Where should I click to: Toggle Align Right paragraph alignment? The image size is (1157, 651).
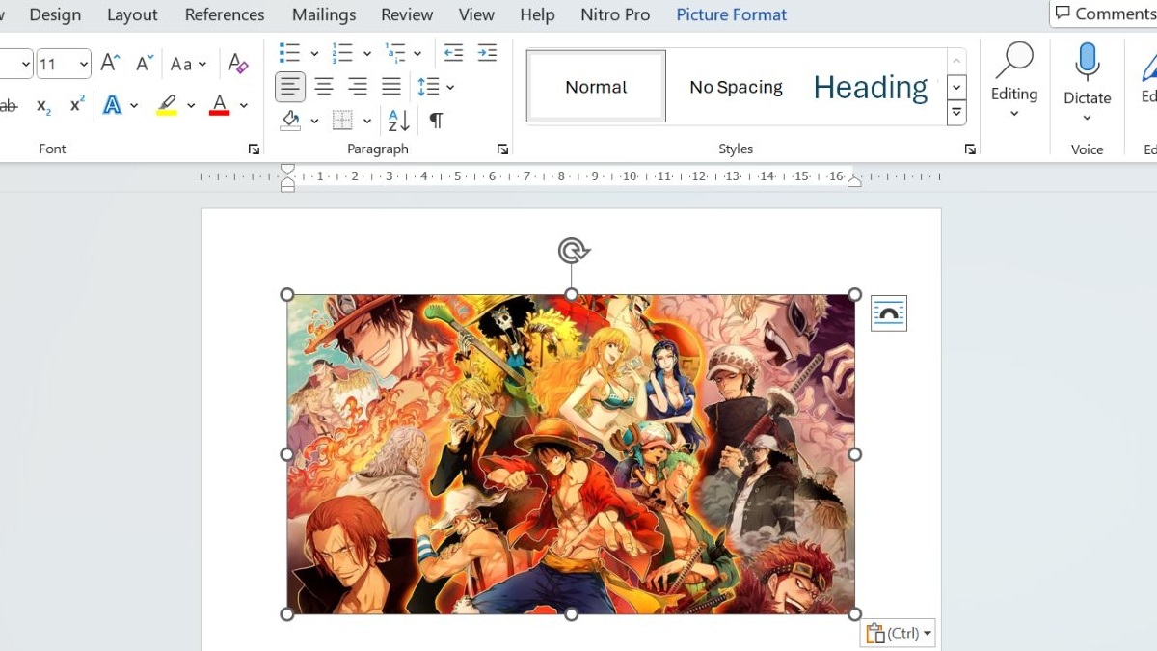[358, 87]
